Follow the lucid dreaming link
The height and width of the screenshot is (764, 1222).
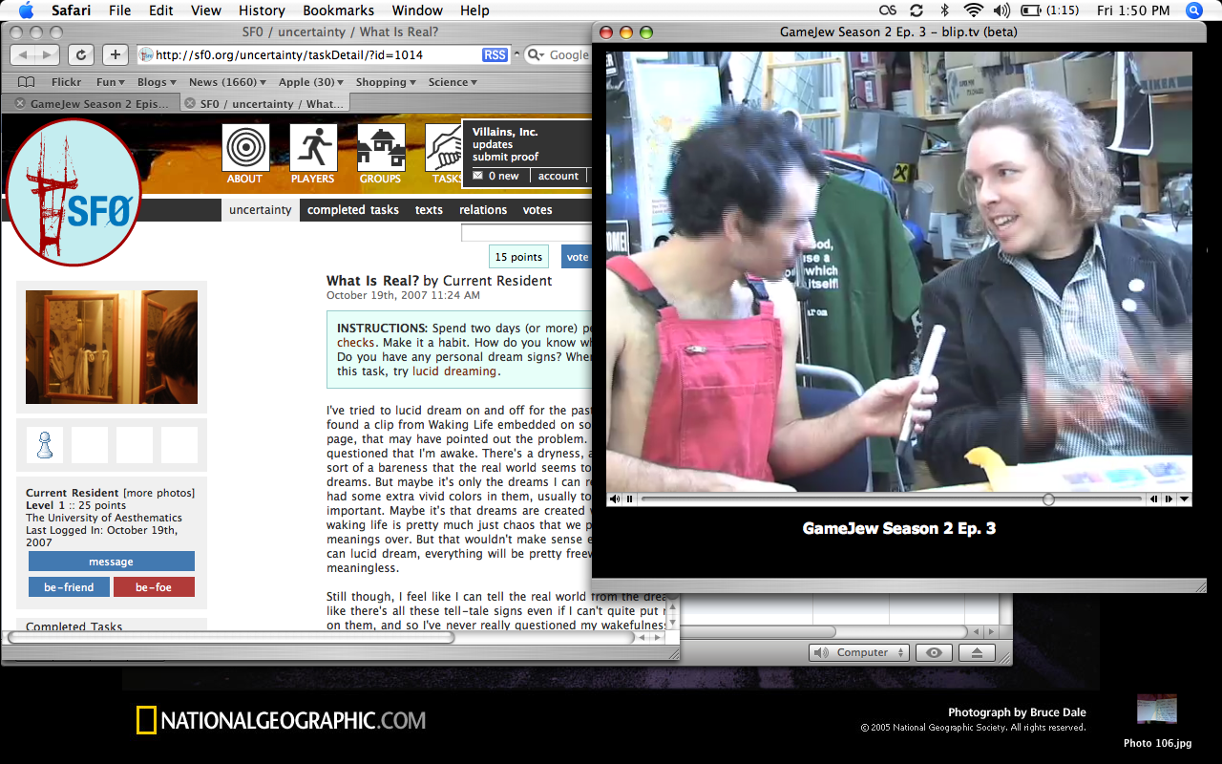(x=454, y=371)
